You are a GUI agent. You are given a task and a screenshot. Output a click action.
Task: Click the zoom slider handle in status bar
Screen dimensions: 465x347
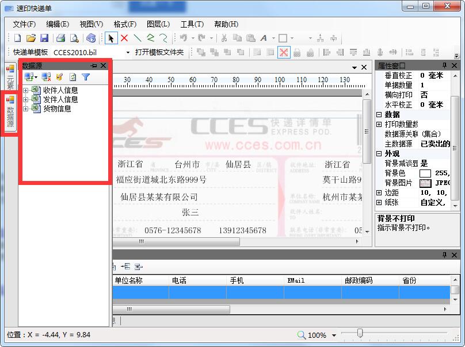[x=360, y=334]
